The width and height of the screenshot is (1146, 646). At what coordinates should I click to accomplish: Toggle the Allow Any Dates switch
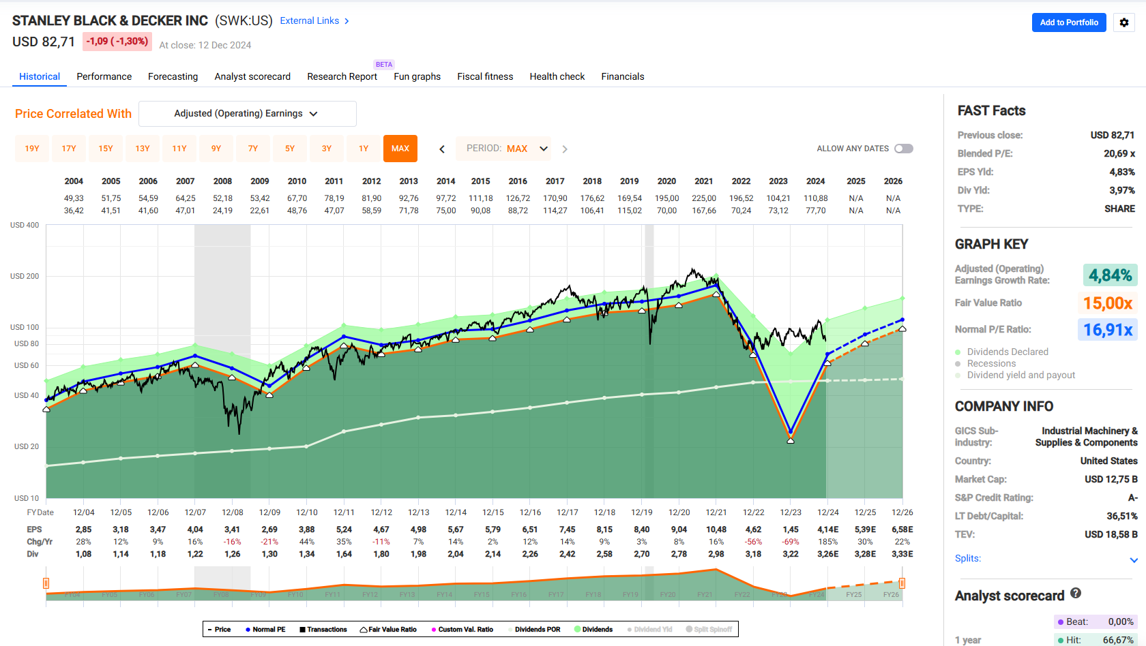(904, 149)
